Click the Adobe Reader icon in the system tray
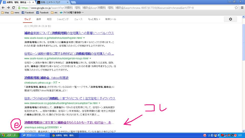245x138 pixels. (x=222, y=135)
